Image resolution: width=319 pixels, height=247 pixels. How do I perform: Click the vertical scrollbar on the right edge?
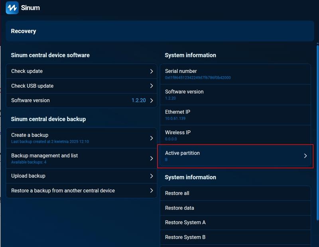point(317,132)
